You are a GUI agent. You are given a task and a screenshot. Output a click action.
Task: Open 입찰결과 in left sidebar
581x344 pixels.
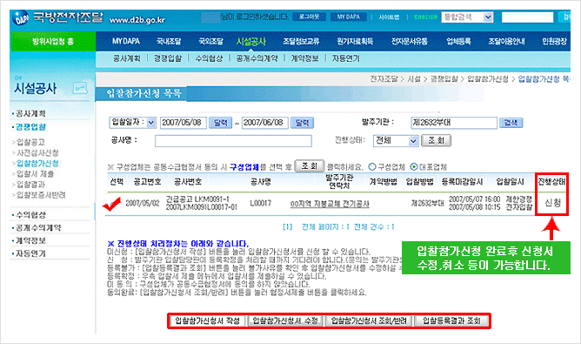point(30,184)
